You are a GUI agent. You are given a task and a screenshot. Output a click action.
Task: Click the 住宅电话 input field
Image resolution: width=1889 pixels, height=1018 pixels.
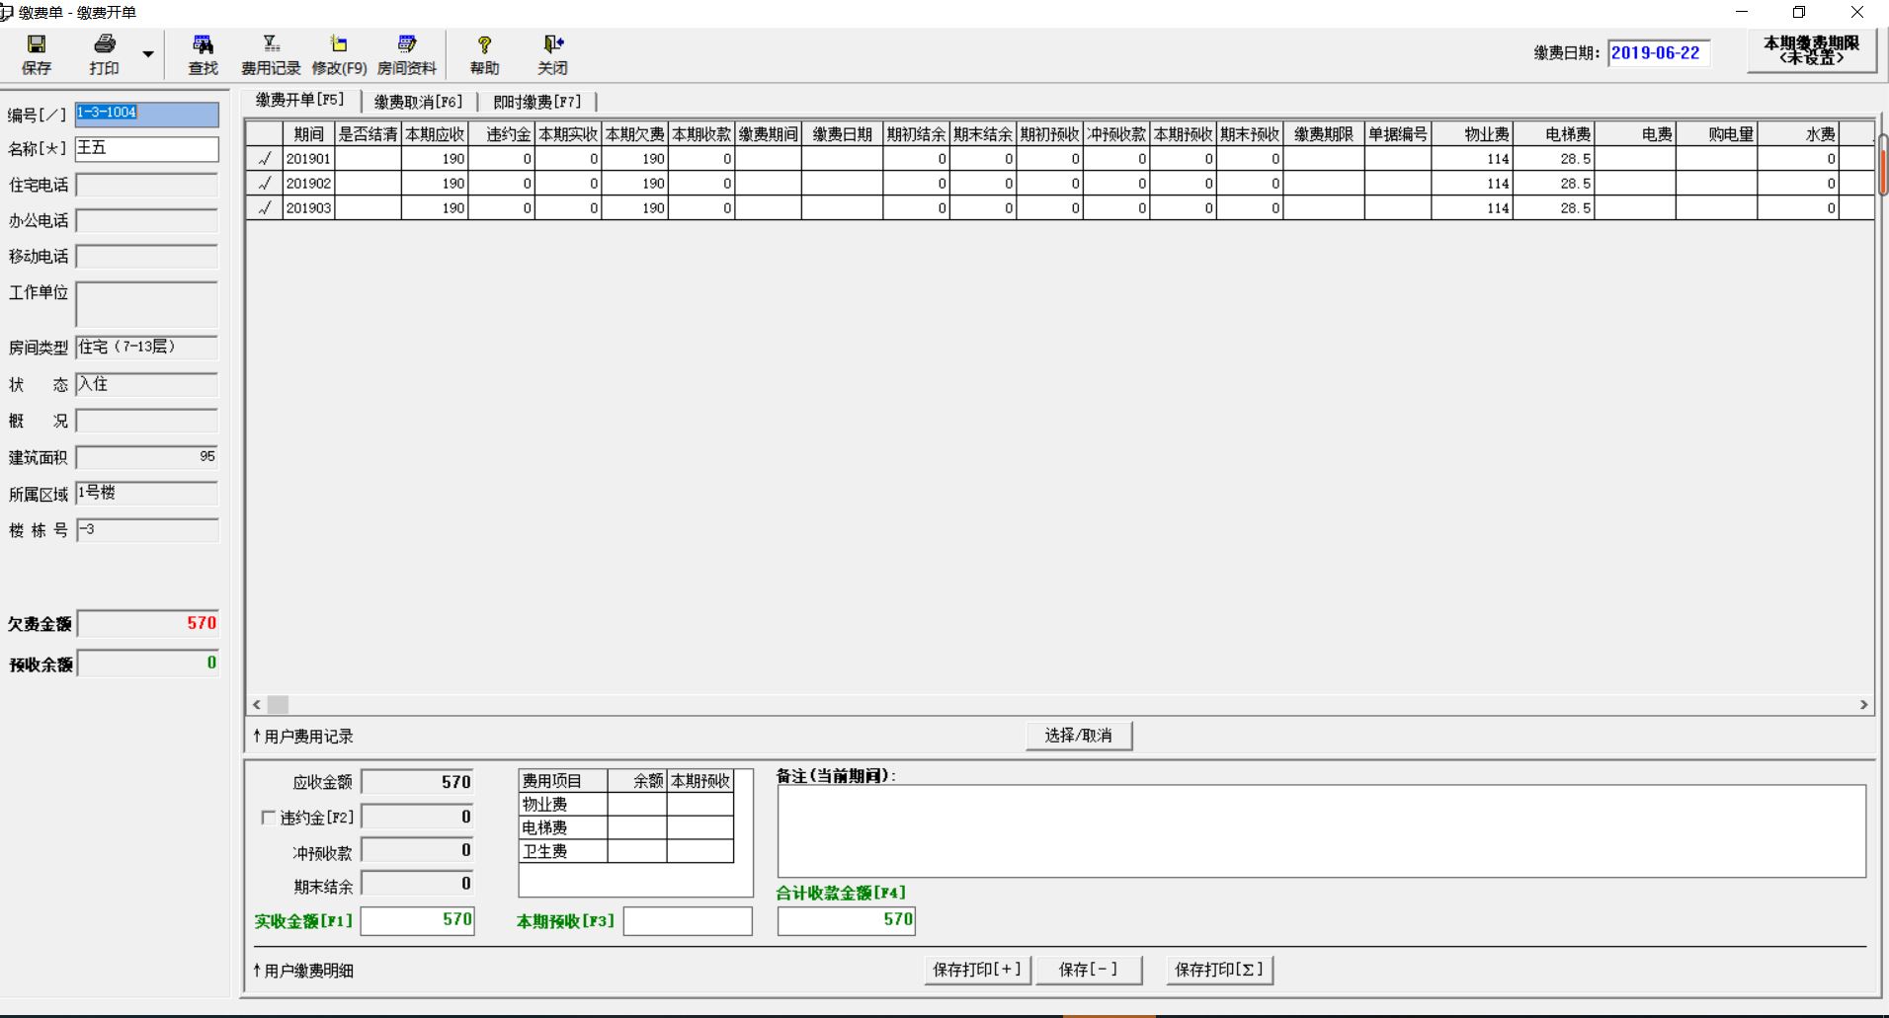pos(147,186)
